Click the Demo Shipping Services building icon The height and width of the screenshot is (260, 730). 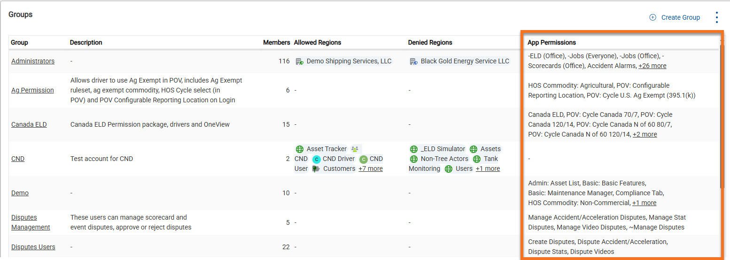299,61
